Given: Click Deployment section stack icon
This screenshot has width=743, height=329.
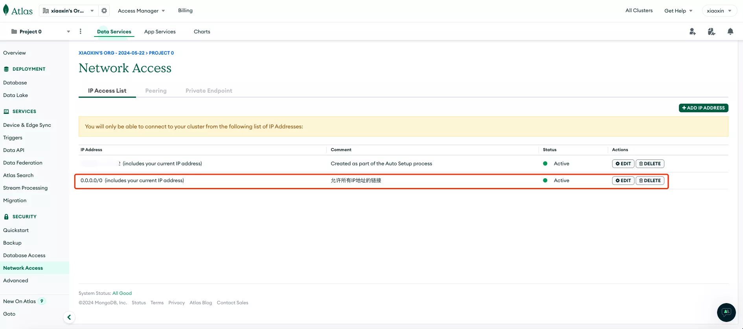Looking at the screenshot, I should (6, 69).
